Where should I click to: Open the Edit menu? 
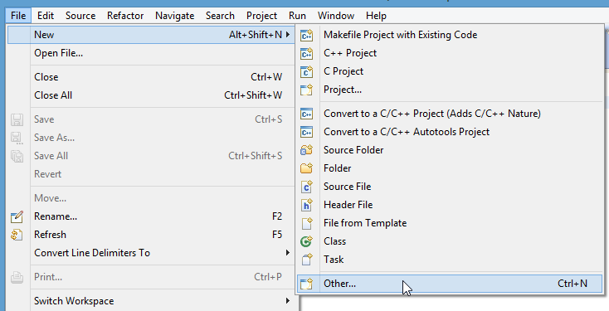46,16
